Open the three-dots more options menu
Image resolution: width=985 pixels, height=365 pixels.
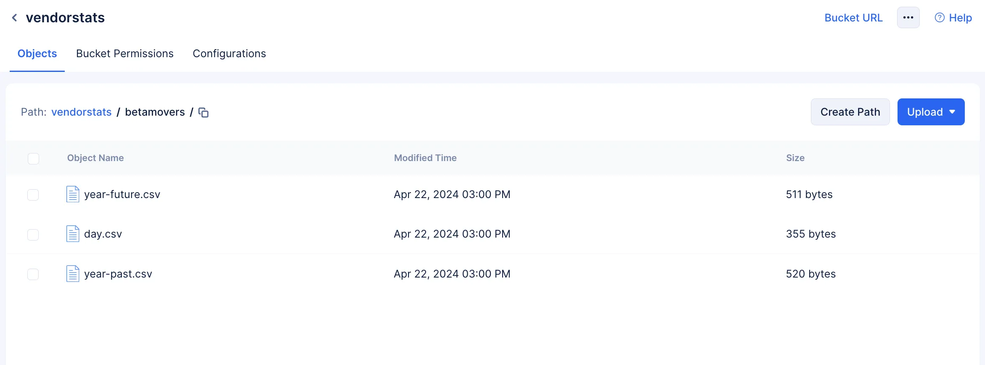(x=908, y=18)
